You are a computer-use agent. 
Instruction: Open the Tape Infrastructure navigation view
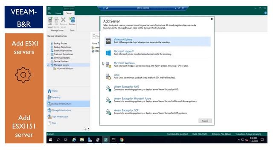click(x=68, y=116)
